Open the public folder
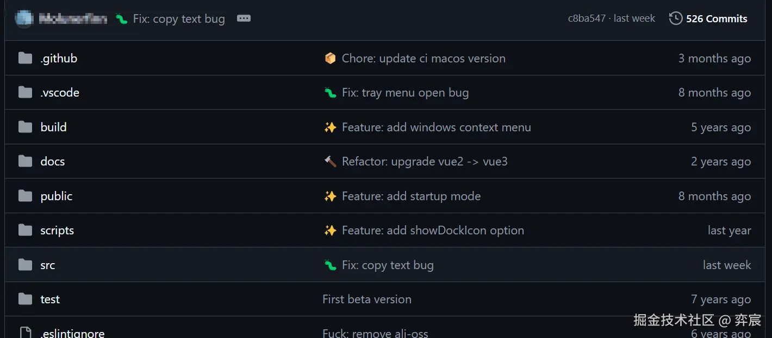The height and width of the screenshot is (338, 772). [x=56, y=196]
